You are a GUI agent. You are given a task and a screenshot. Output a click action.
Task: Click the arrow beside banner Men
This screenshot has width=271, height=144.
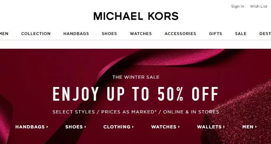(256, 127)
